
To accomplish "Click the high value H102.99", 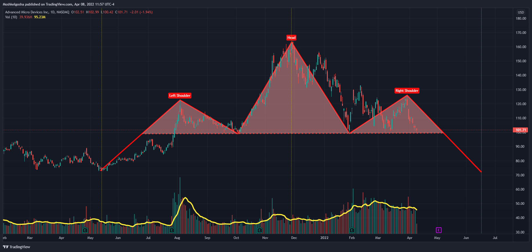I will [93, 12].
